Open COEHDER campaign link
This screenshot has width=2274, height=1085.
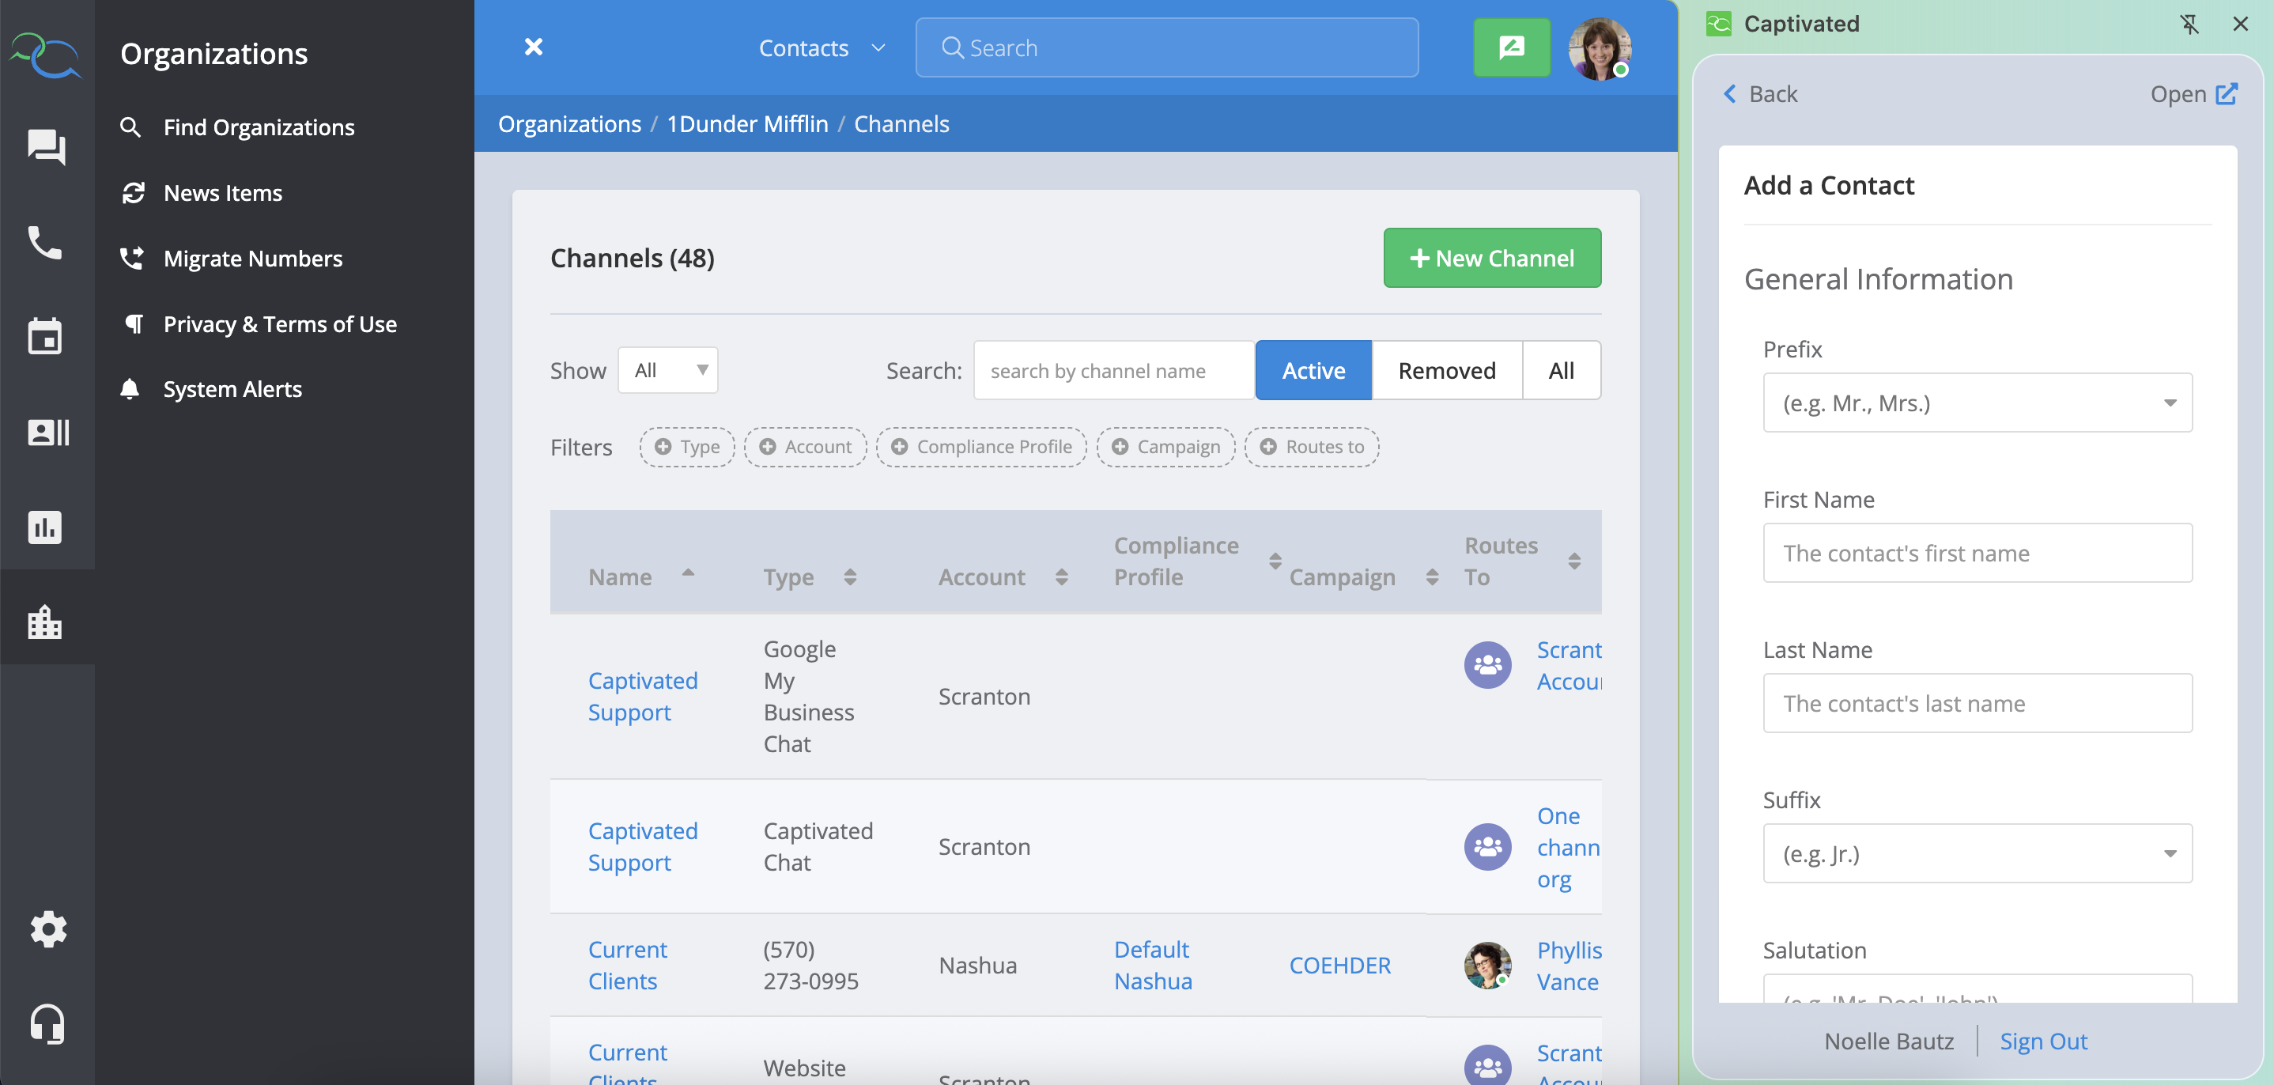[1339, 965]
